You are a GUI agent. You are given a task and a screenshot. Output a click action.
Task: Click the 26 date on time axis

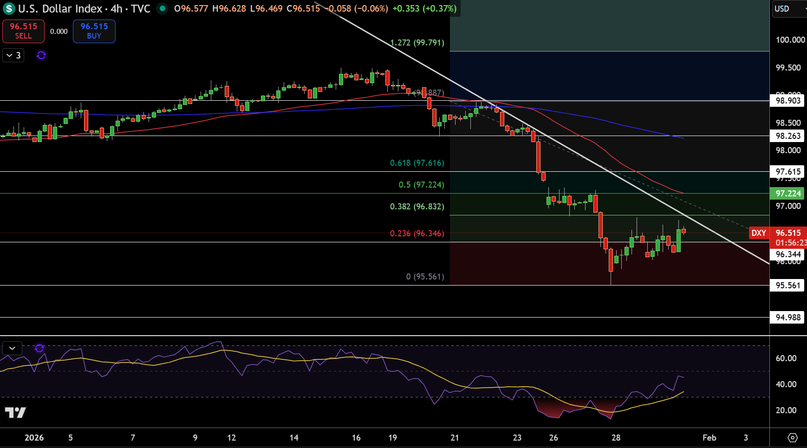click(553, 438)
